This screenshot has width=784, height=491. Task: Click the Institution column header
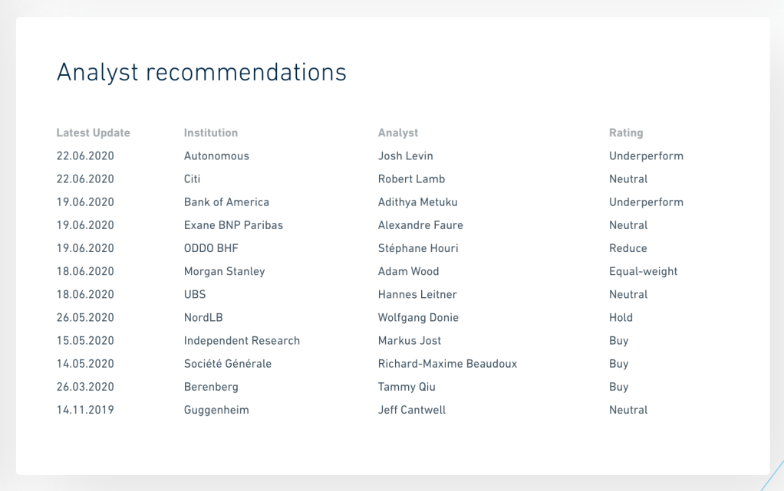click(x=211, y=133)
